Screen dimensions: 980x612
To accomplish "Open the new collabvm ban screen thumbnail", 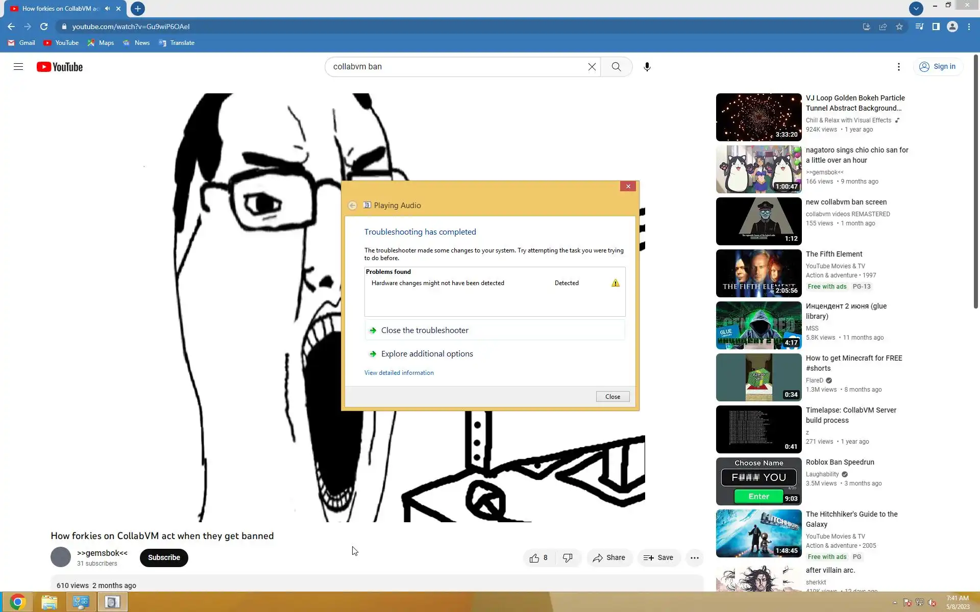I will point(758,221).
